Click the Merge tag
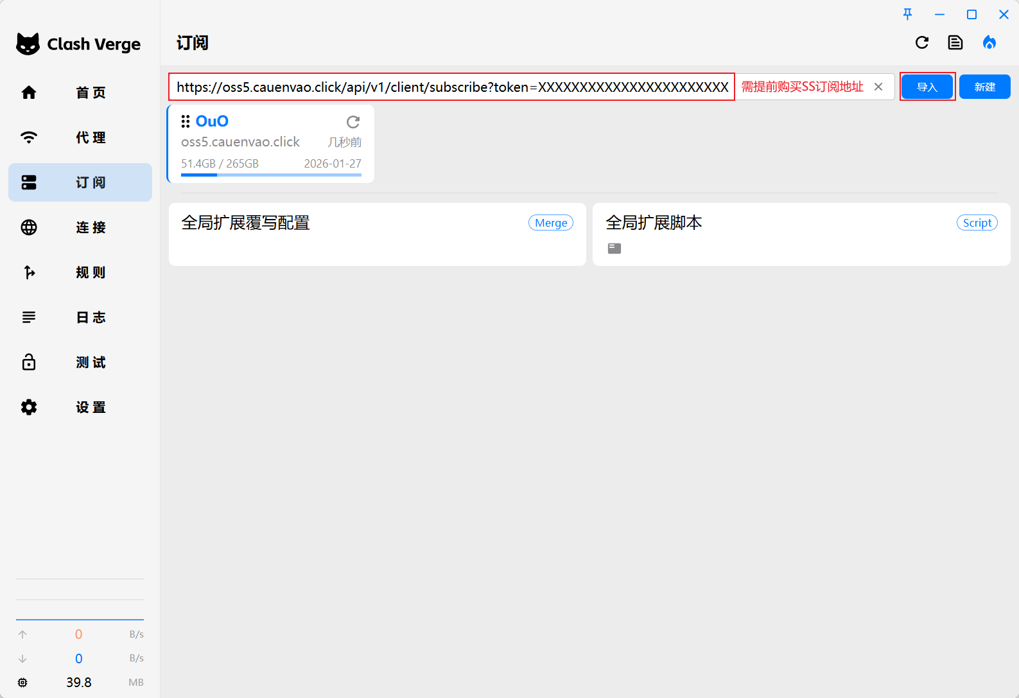 coord(551,223)
